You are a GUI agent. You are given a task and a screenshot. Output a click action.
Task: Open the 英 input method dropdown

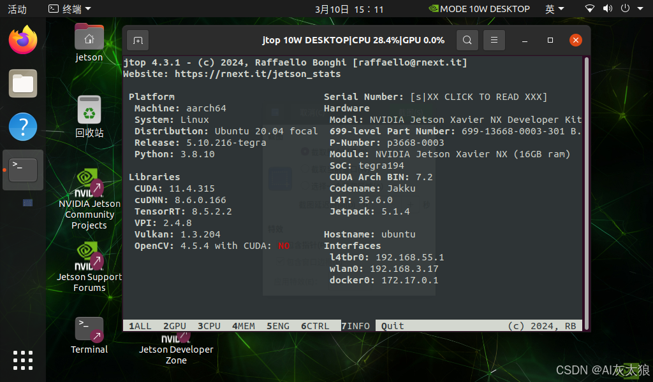(x=555, y=9)
